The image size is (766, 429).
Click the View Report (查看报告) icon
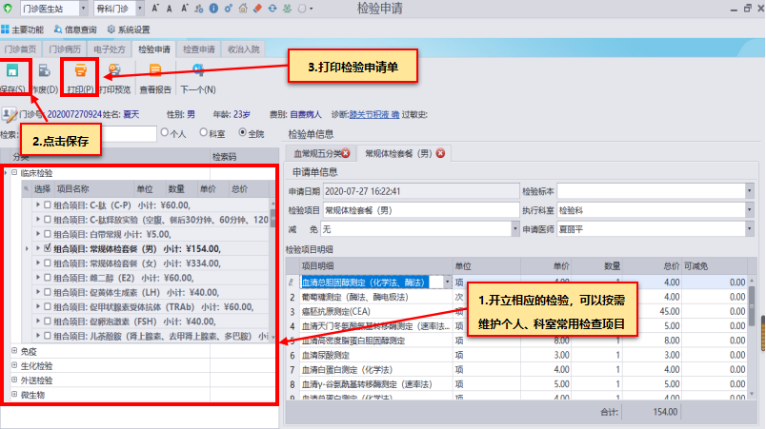tap(155, 71)
